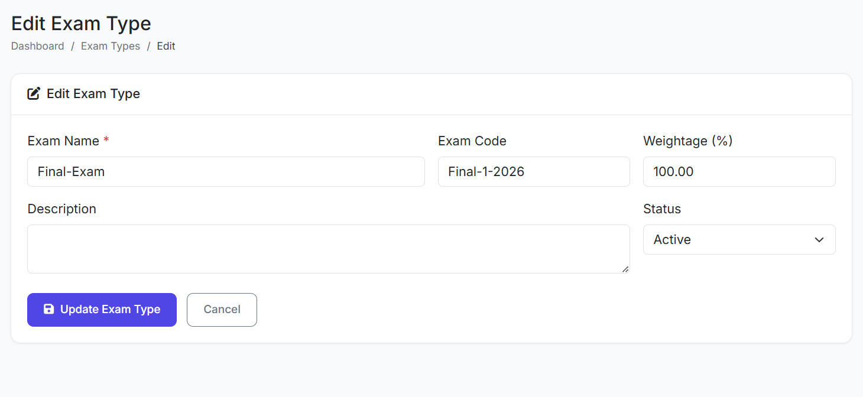Click the Weightage (%) label
The height and width of the screenshot is (397, 863).
[687, 141]
